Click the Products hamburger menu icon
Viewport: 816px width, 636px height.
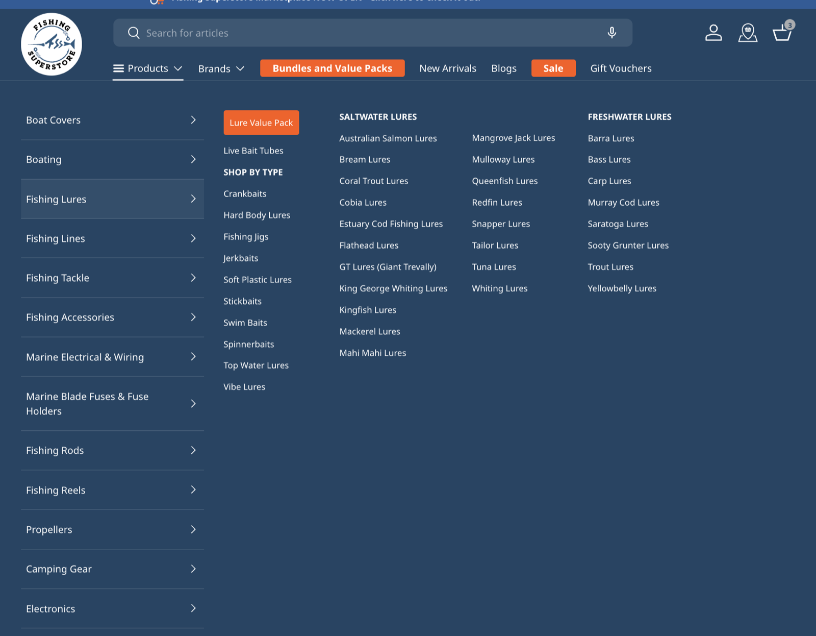click(x=118, y=68)
